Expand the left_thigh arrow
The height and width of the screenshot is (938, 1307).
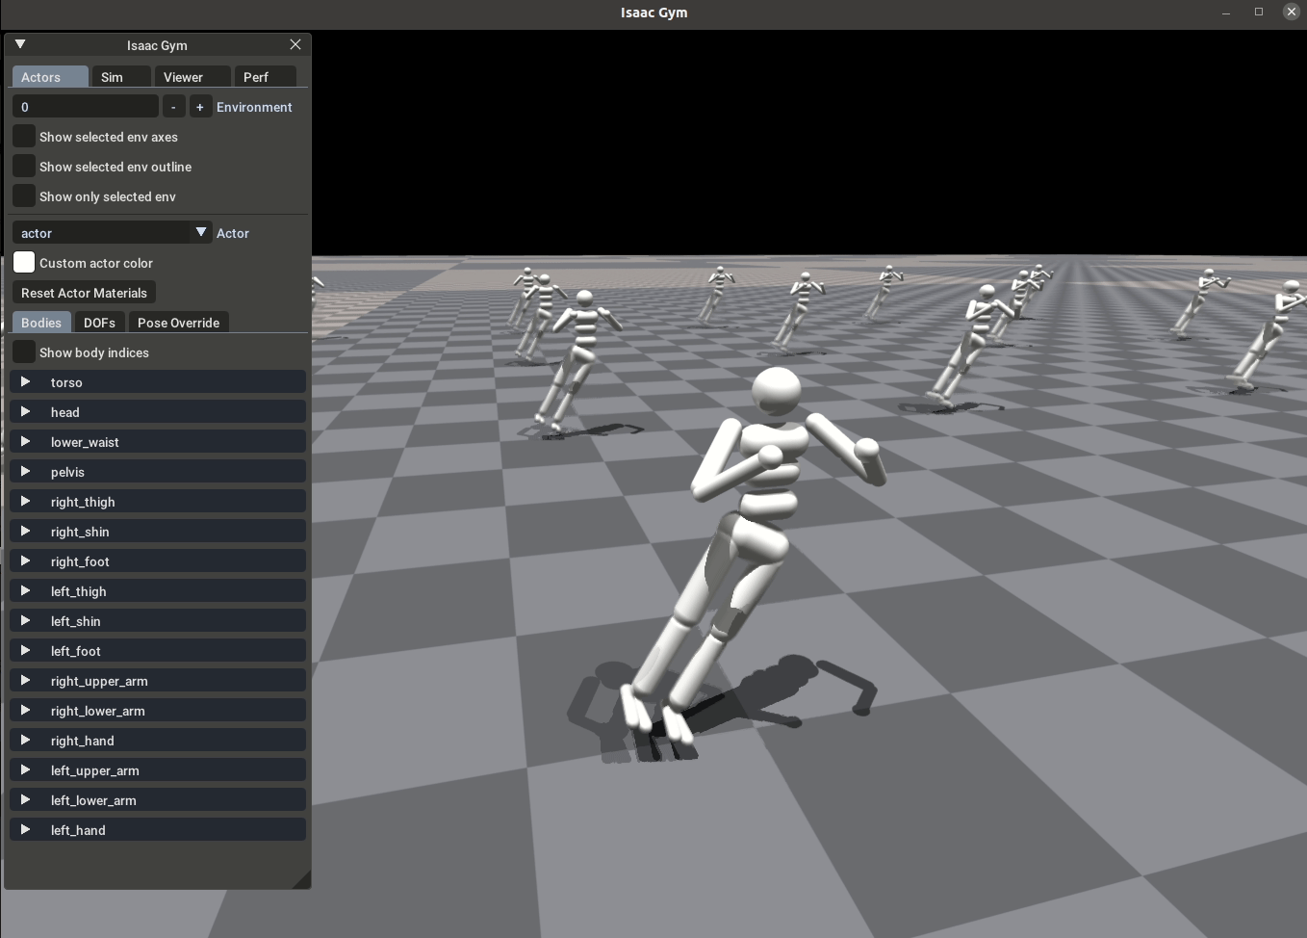tap(26, 591)
